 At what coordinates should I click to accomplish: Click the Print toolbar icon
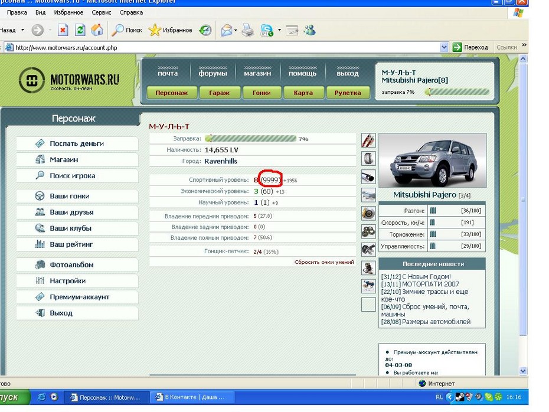click(248, 31)
